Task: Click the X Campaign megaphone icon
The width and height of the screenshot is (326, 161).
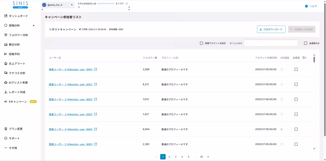Action: click(x=6, y=102)
